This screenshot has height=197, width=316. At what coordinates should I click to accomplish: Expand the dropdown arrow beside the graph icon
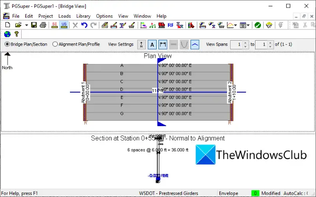click(235, 25)
